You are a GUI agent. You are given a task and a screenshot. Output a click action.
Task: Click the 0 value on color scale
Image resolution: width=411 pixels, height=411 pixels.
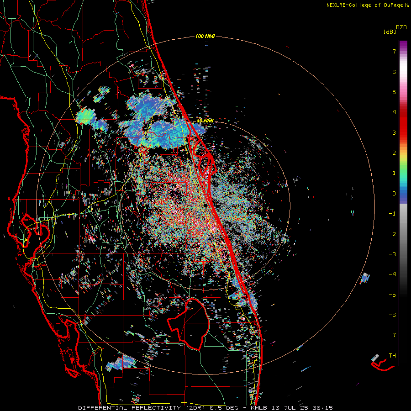coord(394,194)
